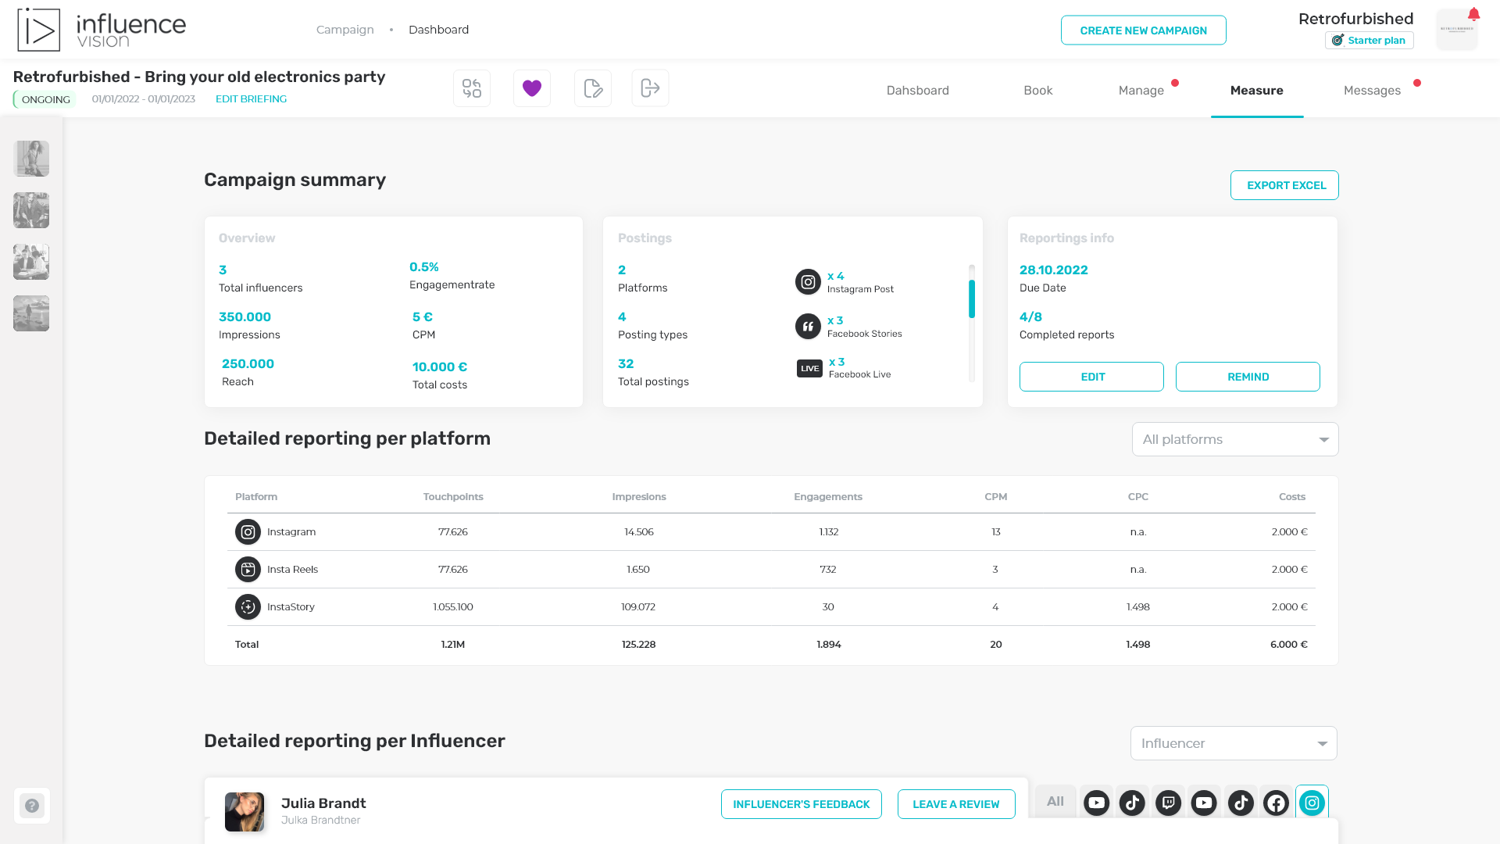Viewport: 1500px width, 844px height.
Task: Click the LEAVE A REVIEW button
Action: click(x=956, y=804)
